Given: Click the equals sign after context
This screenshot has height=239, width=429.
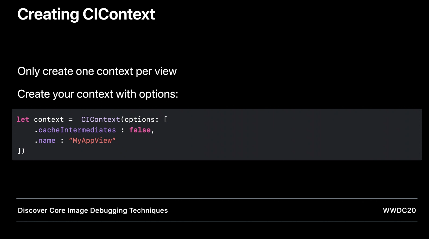Looking at the screenshot, I should click(x=71, y=119).
